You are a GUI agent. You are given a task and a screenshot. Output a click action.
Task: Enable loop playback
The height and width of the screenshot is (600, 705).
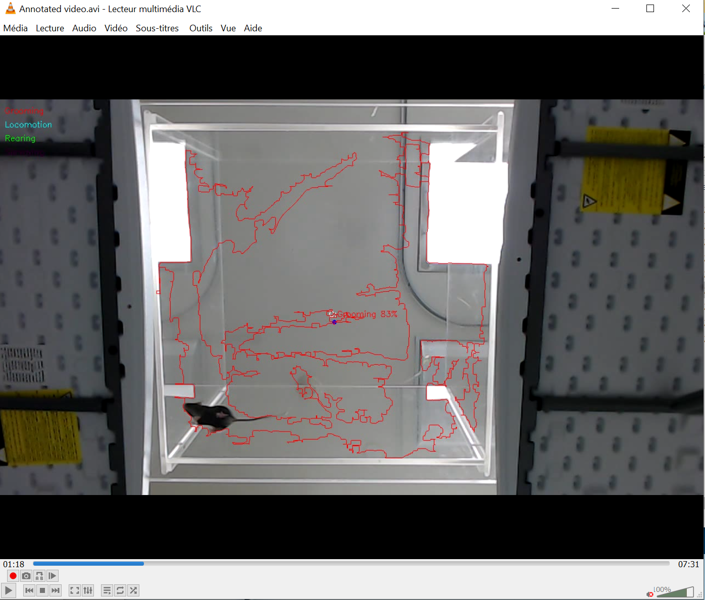coord(120,590)
